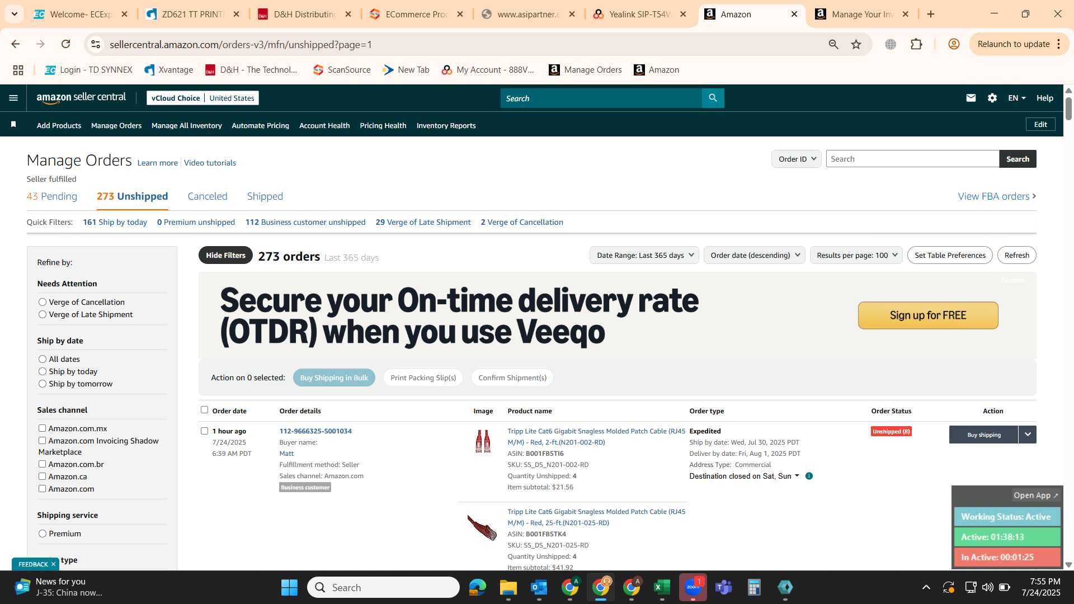Open Microsoft Edge from the taskbar
Image resolution: width=1074 pixels, height=604 pixels.
pos(477,587)
